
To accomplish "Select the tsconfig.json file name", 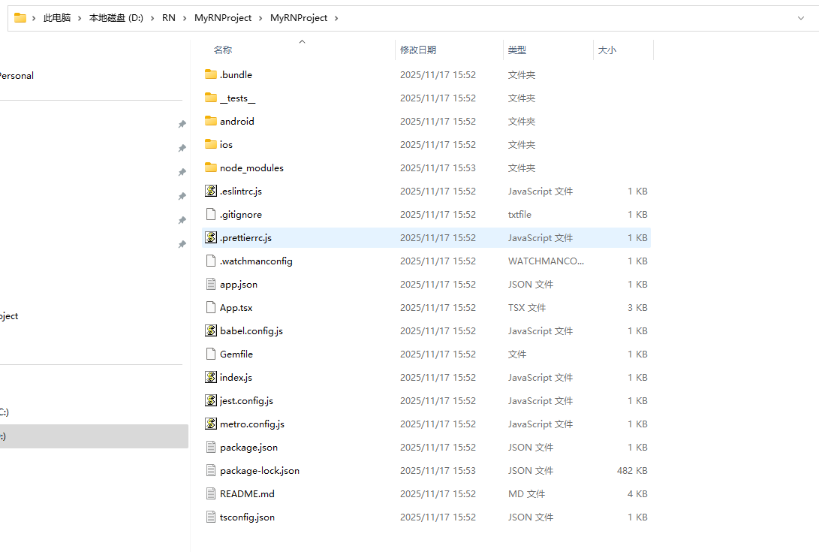I will (x=247, y=517).
